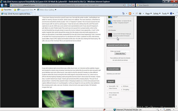Image resolution: width=178 pixels, height=111 pixels.
Task: Stop loading with the red X icon
Action: (133, 5)
